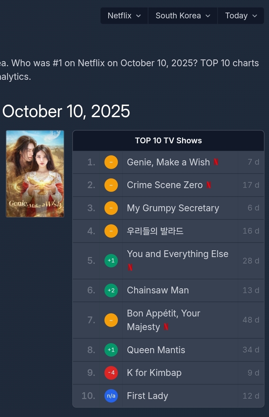Open the First Lady show page

point(147,396)
